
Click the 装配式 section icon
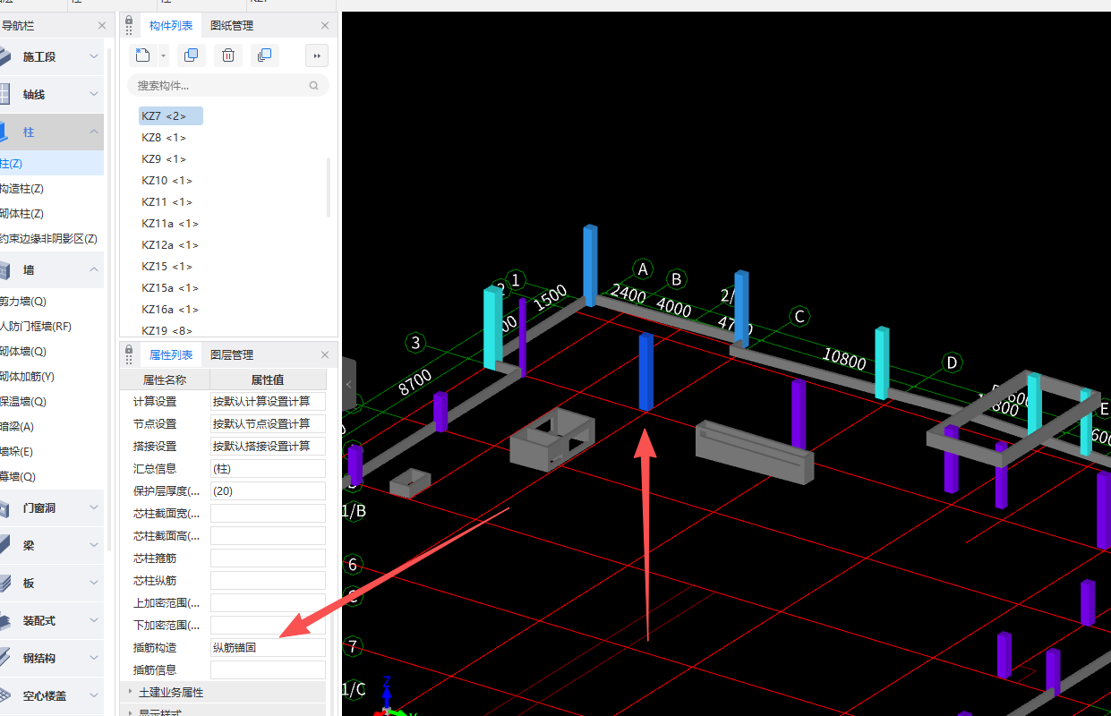(4, 620)
